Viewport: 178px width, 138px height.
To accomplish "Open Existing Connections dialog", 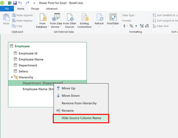I will tap(84, 21).
